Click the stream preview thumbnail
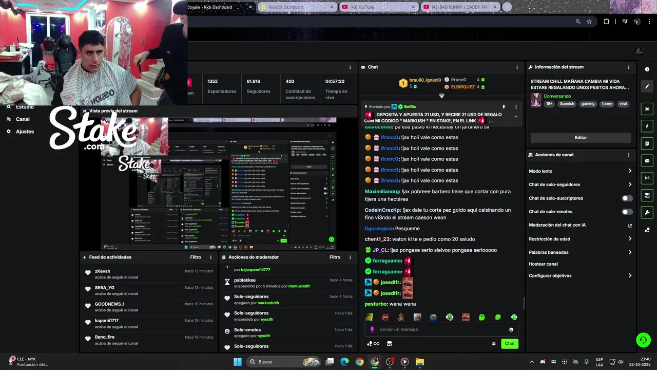Image resolution: width=657 pixels, height=370 pixels. [219, 183]
